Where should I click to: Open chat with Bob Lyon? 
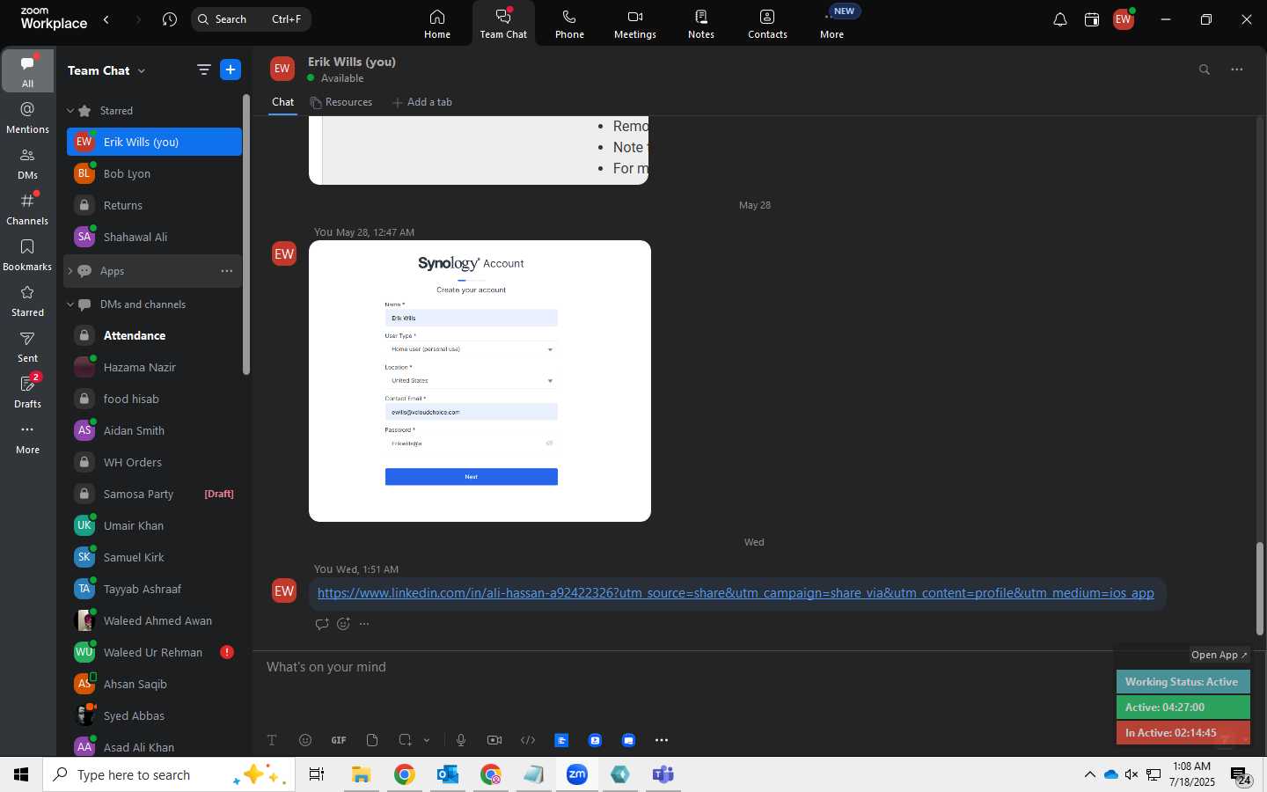pos(154,173)
